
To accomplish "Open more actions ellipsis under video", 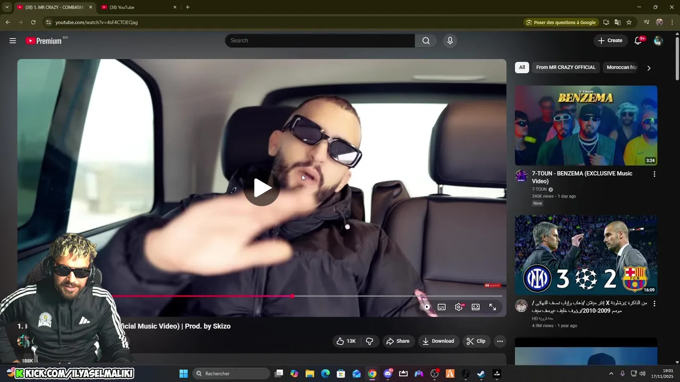I will click(x=500, y=341).
